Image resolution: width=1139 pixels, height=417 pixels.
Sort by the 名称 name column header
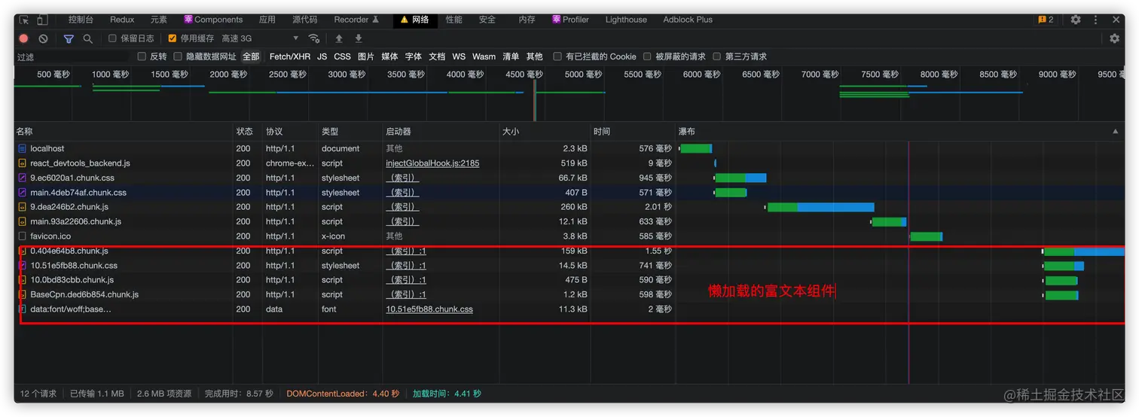(123, 132)
